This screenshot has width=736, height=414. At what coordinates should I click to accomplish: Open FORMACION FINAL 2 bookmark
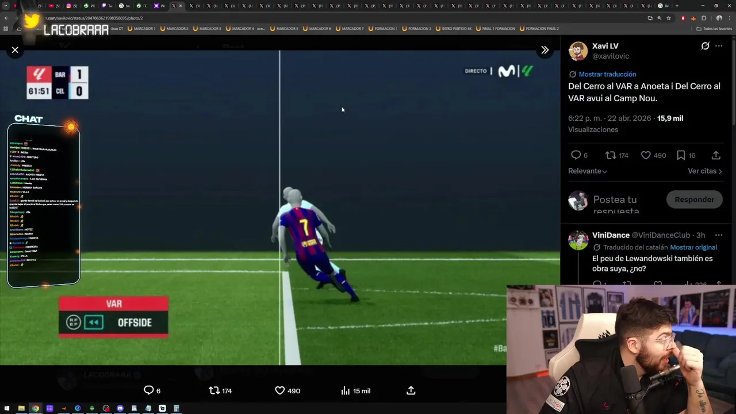[539, 28]
